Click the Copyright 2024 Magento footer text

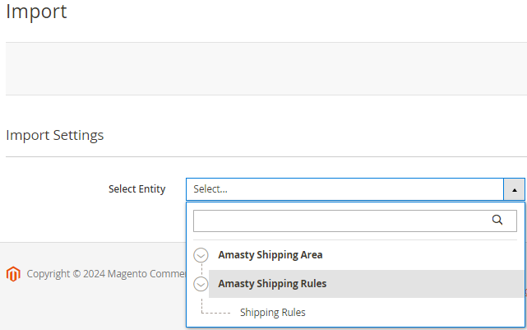pyautogui.click(x=106, y=274)
